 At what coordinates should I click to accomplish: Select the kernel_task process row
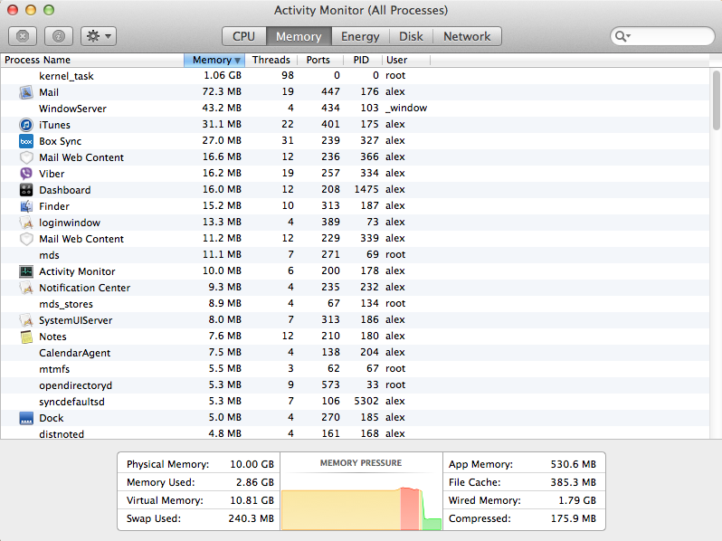coord(355,76)
